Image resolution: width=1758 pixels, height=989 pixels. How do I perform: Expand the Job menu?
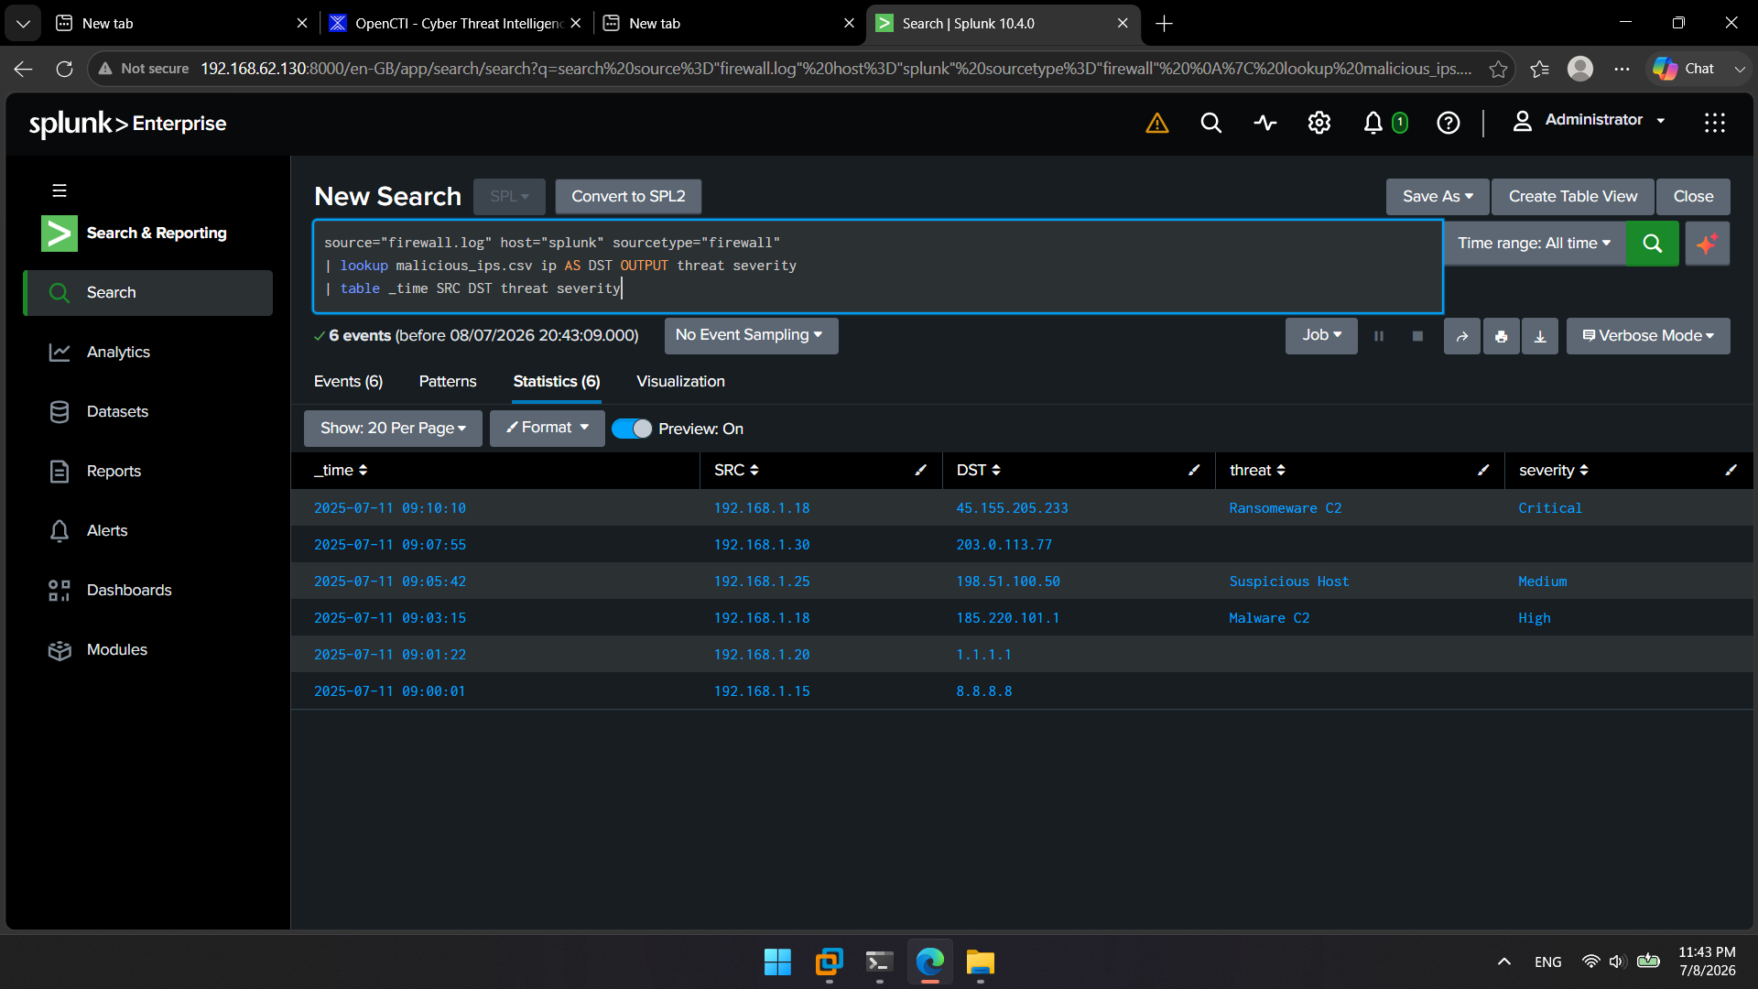coord(1321,335)
